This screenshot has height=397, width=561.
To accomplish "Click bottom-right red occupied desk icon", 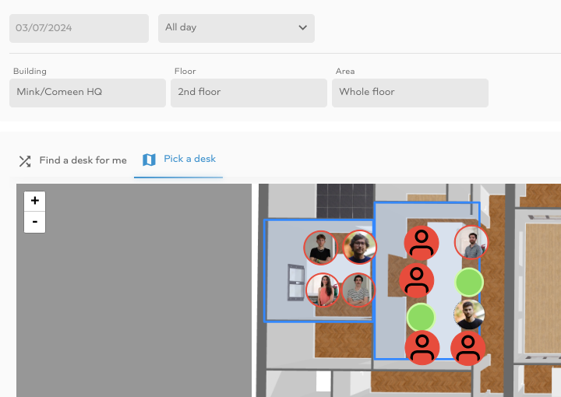I will (x=467, y=349).
